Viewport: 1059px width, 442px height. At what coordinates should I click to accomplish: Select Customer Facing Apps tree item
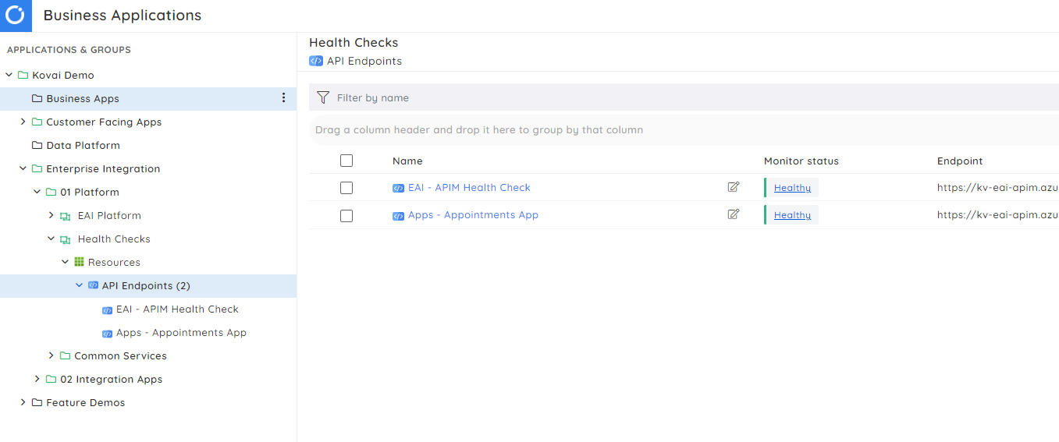click(104, 122)
